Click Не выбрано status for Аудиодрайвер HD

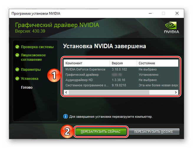tap(148, 80)
